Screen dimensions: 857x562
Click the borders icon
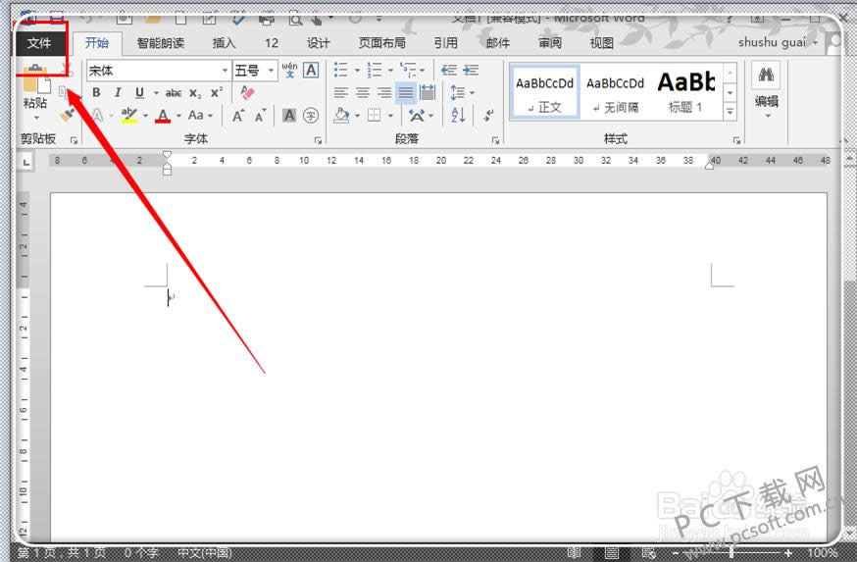pos(375,116)
